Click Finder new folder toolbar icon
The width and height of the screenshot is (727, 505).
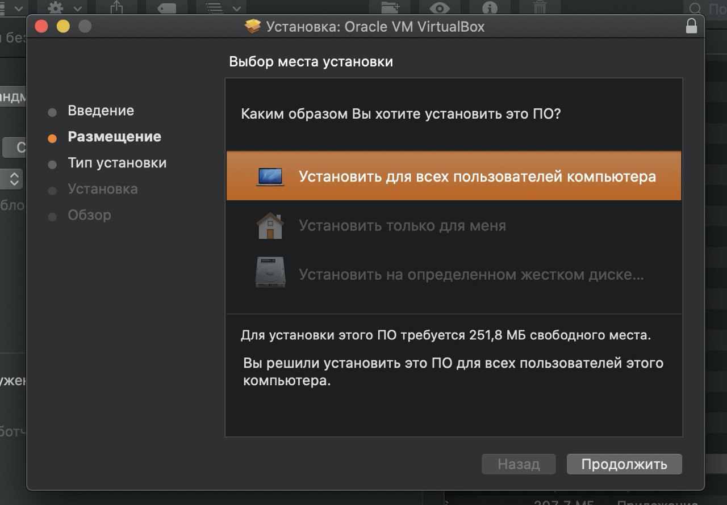(x=390, y=7)
